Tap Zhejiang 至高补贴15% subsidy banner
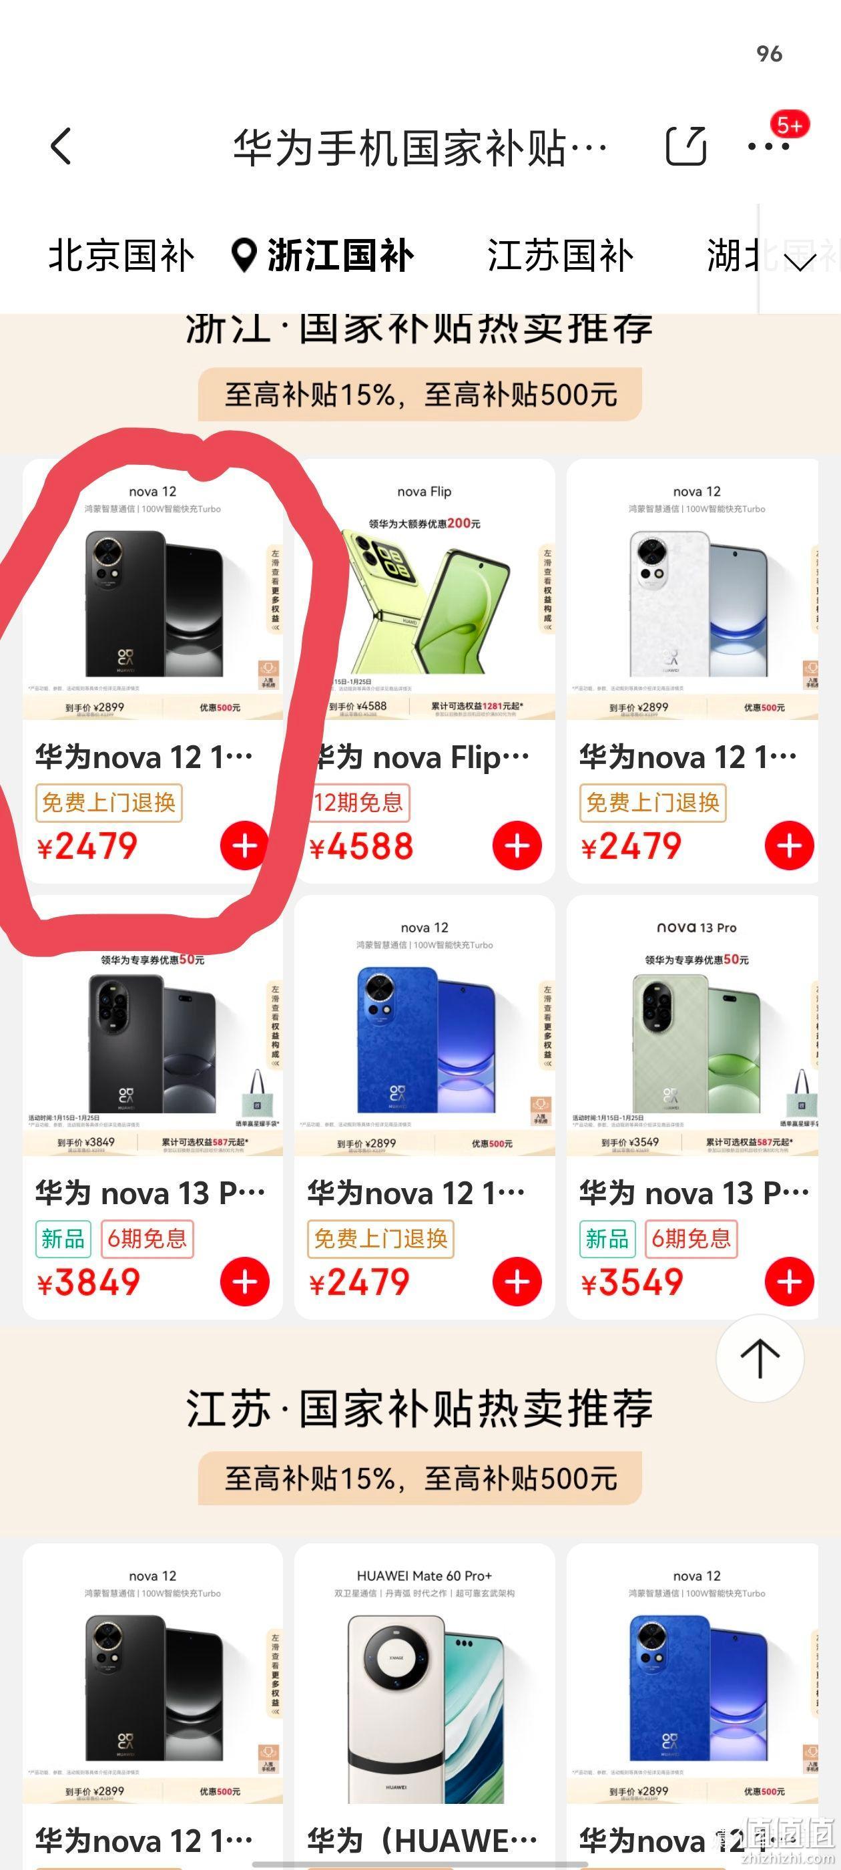 (x=420, y=395)
